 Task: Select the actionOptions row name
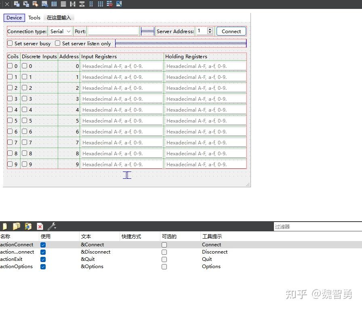(x=16, y=267)
